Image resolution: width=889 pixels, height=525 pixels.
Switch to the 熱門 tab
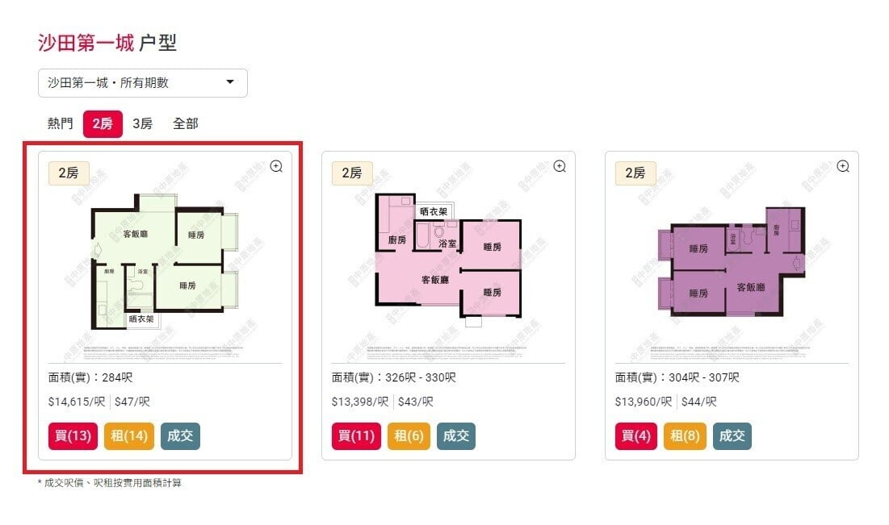61,123
